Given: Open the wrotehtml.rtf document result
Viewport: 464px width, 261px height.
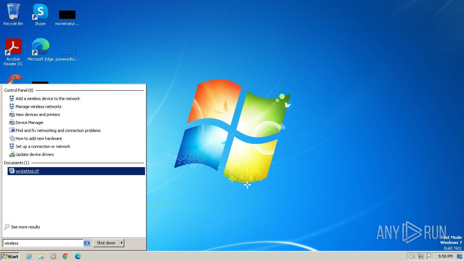Looking at the screenshot, I should pos(76,171).
